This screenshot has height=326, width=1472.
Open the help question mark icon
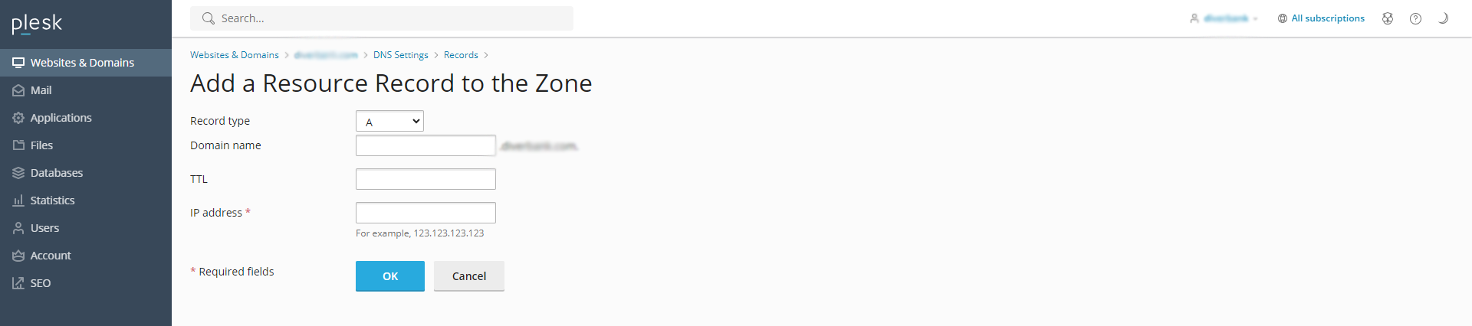1415,18
